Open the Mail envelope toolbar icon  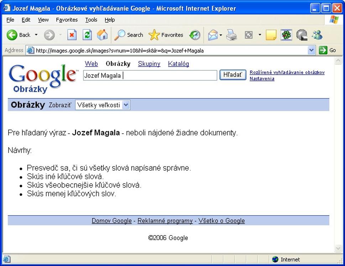point(213,35)
